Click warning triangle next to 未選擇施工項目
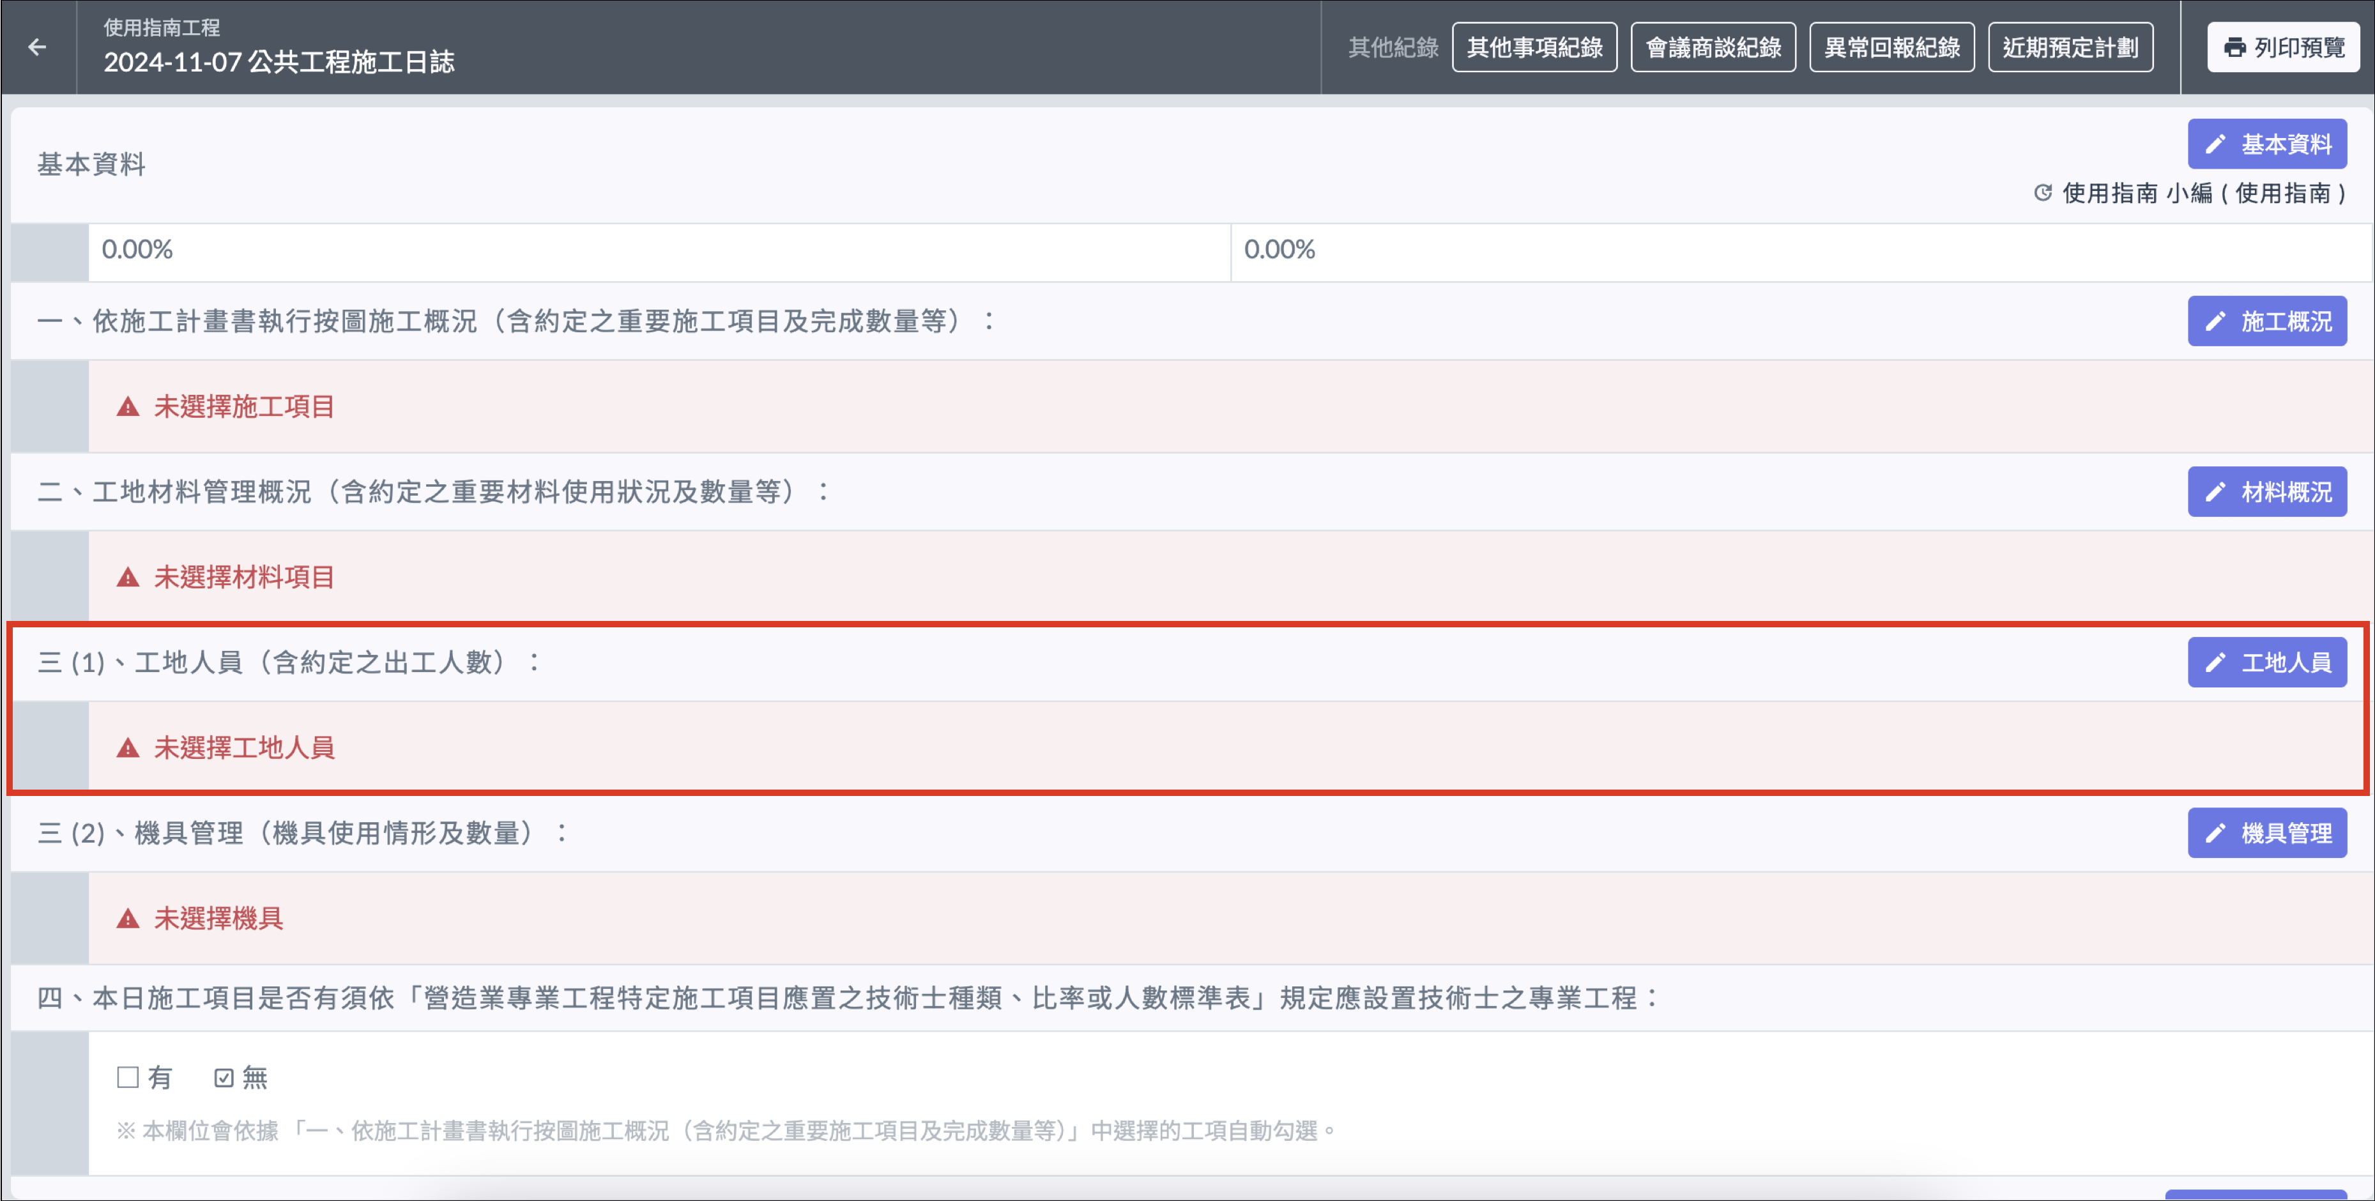Screen dimensions: 2375x1201 tap(128, 406)
